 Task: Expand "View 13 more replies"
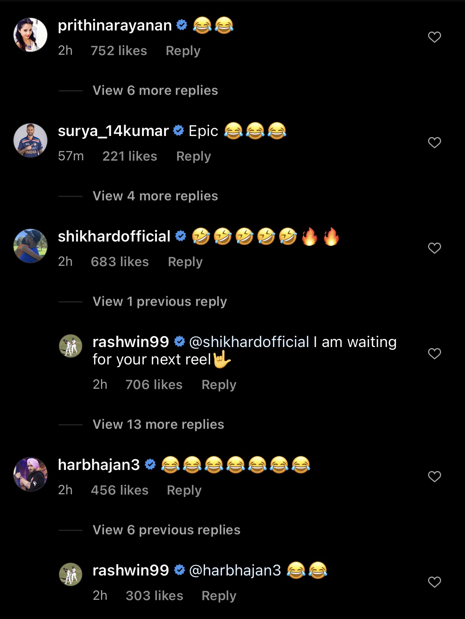pos(158,424)
